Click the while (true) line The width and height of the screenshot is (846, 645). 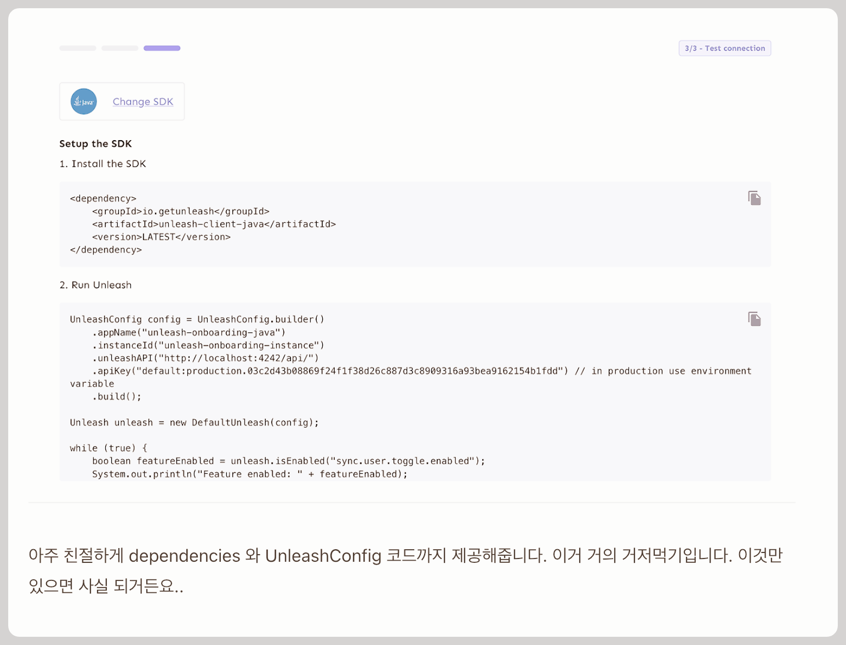tap(108, 448)
